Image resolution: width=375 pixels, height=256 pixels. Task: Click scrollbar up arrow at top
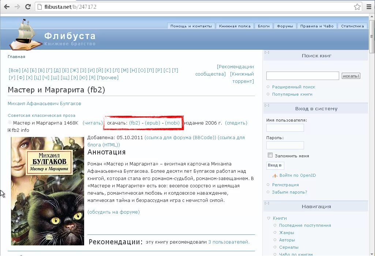372,16
